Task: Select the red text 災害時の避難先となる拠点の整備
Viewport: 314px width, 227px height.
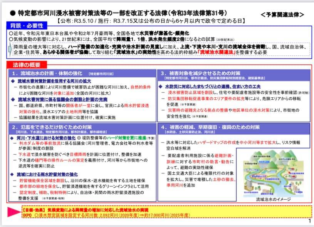Action: pos(198,110)
